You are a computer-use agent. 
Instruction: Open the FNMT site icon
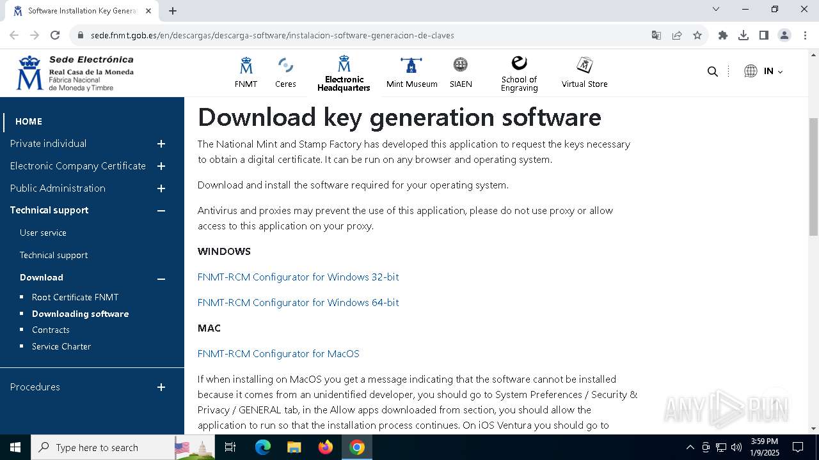(x=246, y=66)
